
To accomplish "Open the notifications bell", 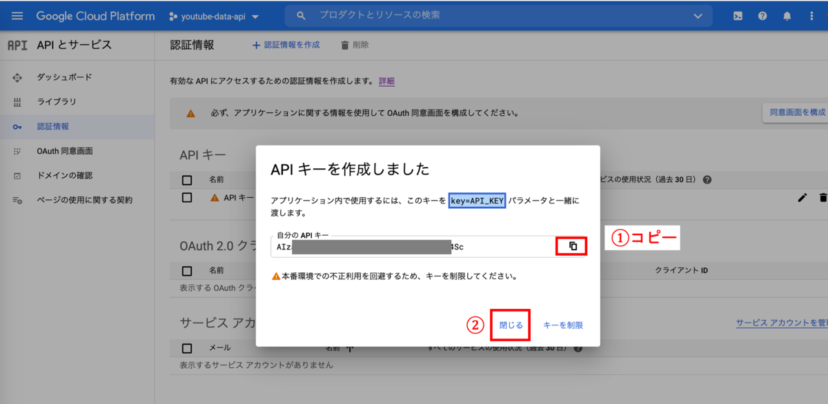I will [787, 16].
